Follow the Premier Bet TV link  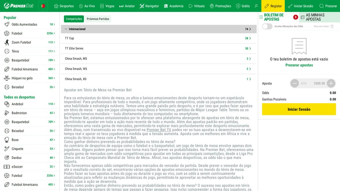coord(159,130)
